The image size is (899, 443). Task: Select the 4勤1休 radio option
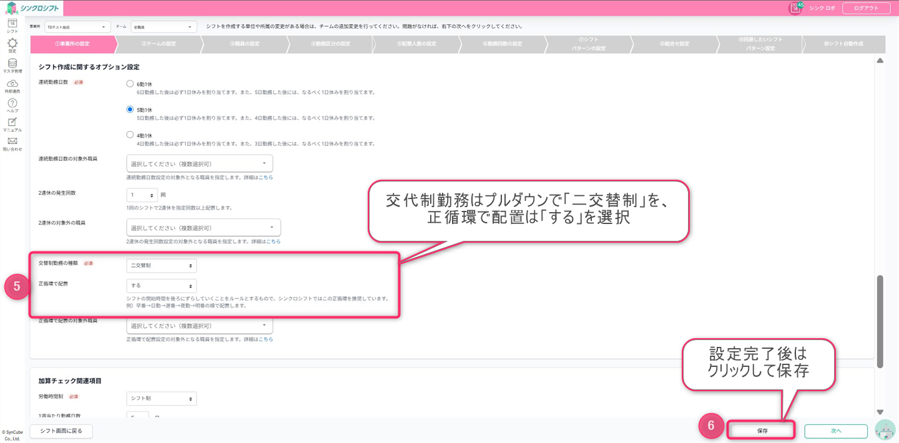130,134
